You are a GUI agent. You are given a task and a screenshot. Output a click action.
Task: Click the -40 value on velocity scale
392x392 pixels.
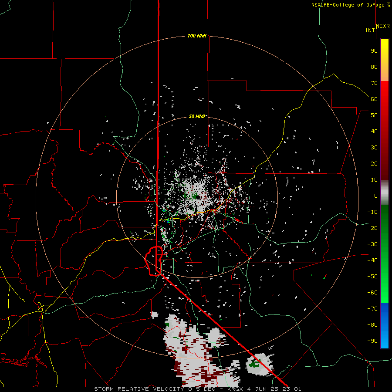[x=372, y=260]
